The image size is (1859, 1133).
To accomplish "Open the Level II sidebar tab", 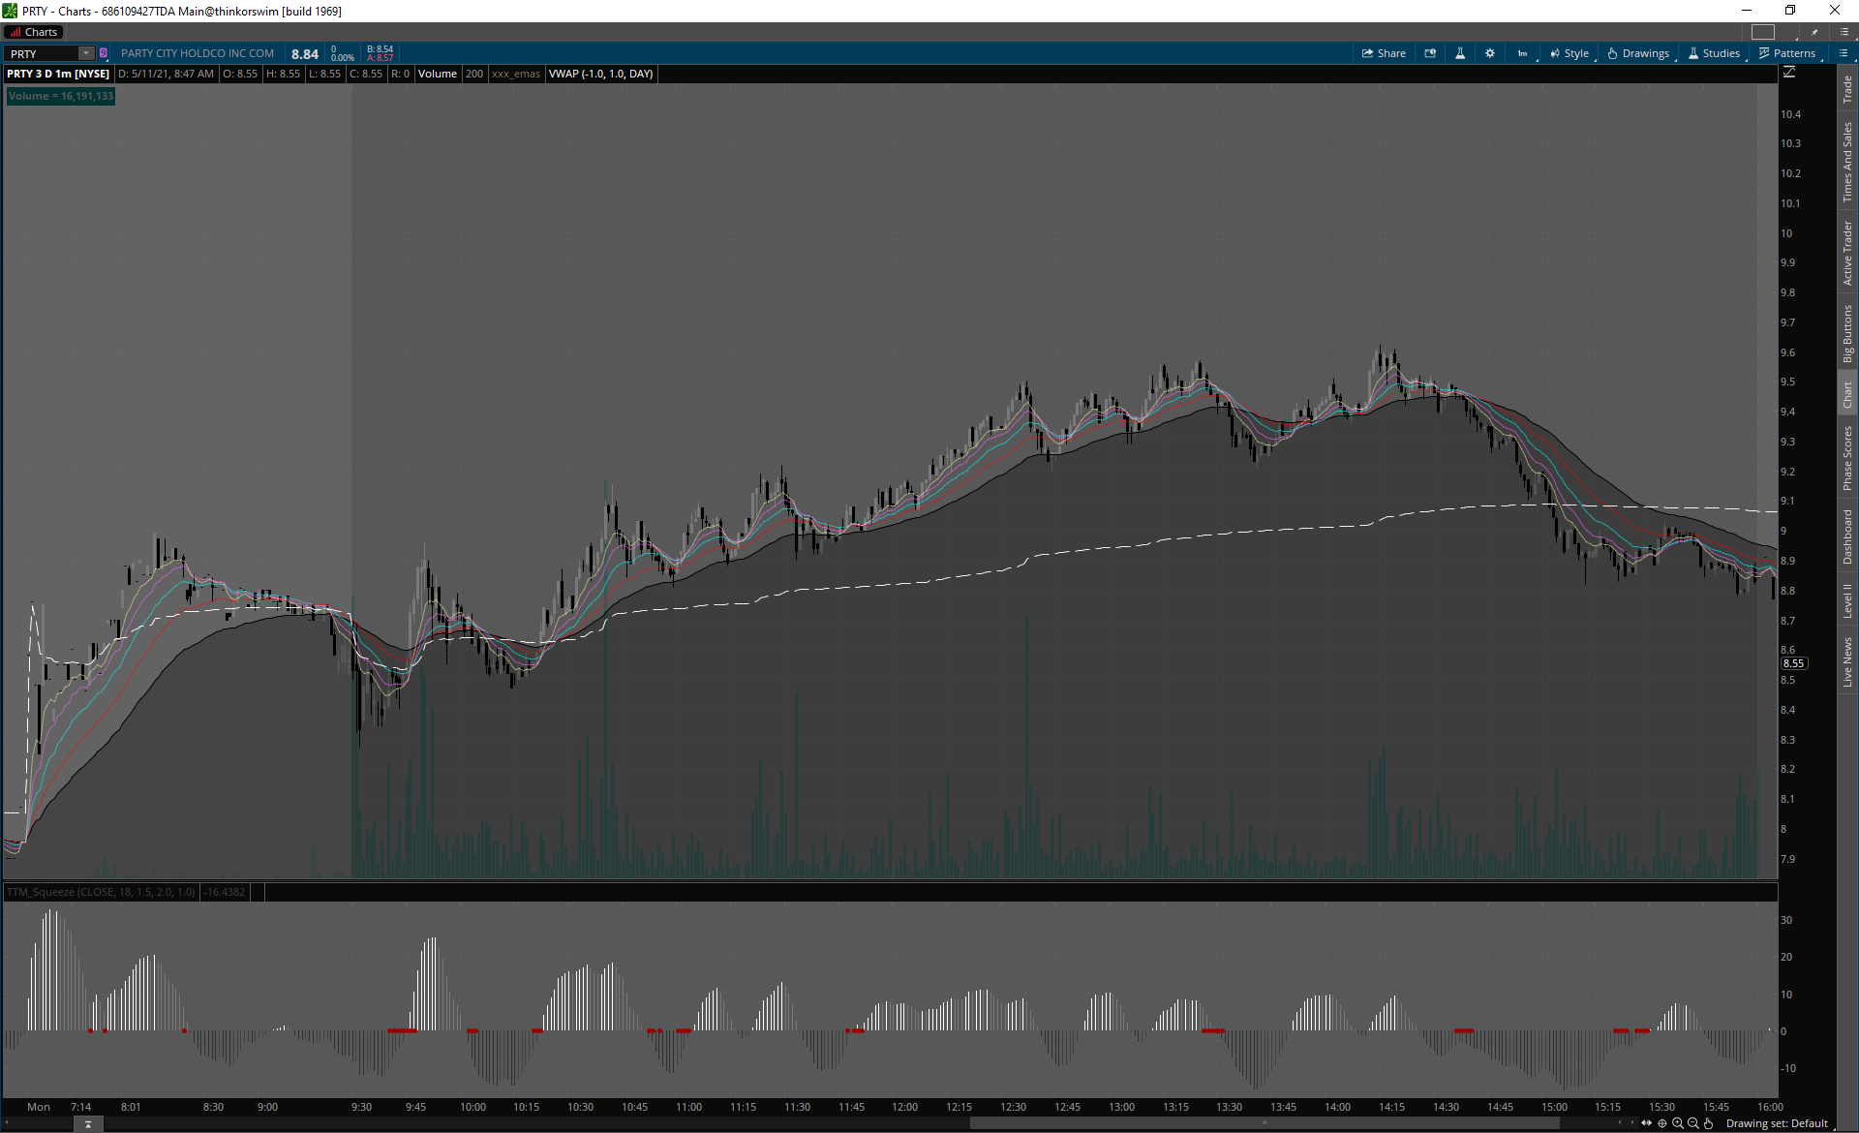I will click(1847, 600).
